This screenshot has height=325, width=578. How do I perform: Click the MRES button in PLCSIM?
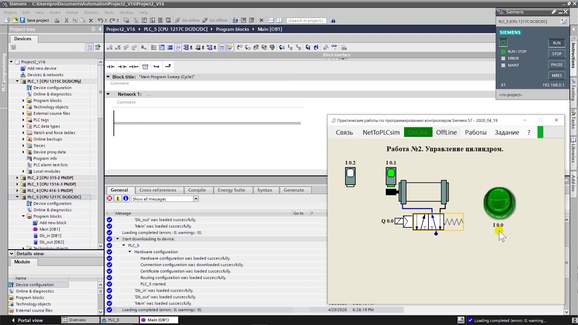[557, 76]
